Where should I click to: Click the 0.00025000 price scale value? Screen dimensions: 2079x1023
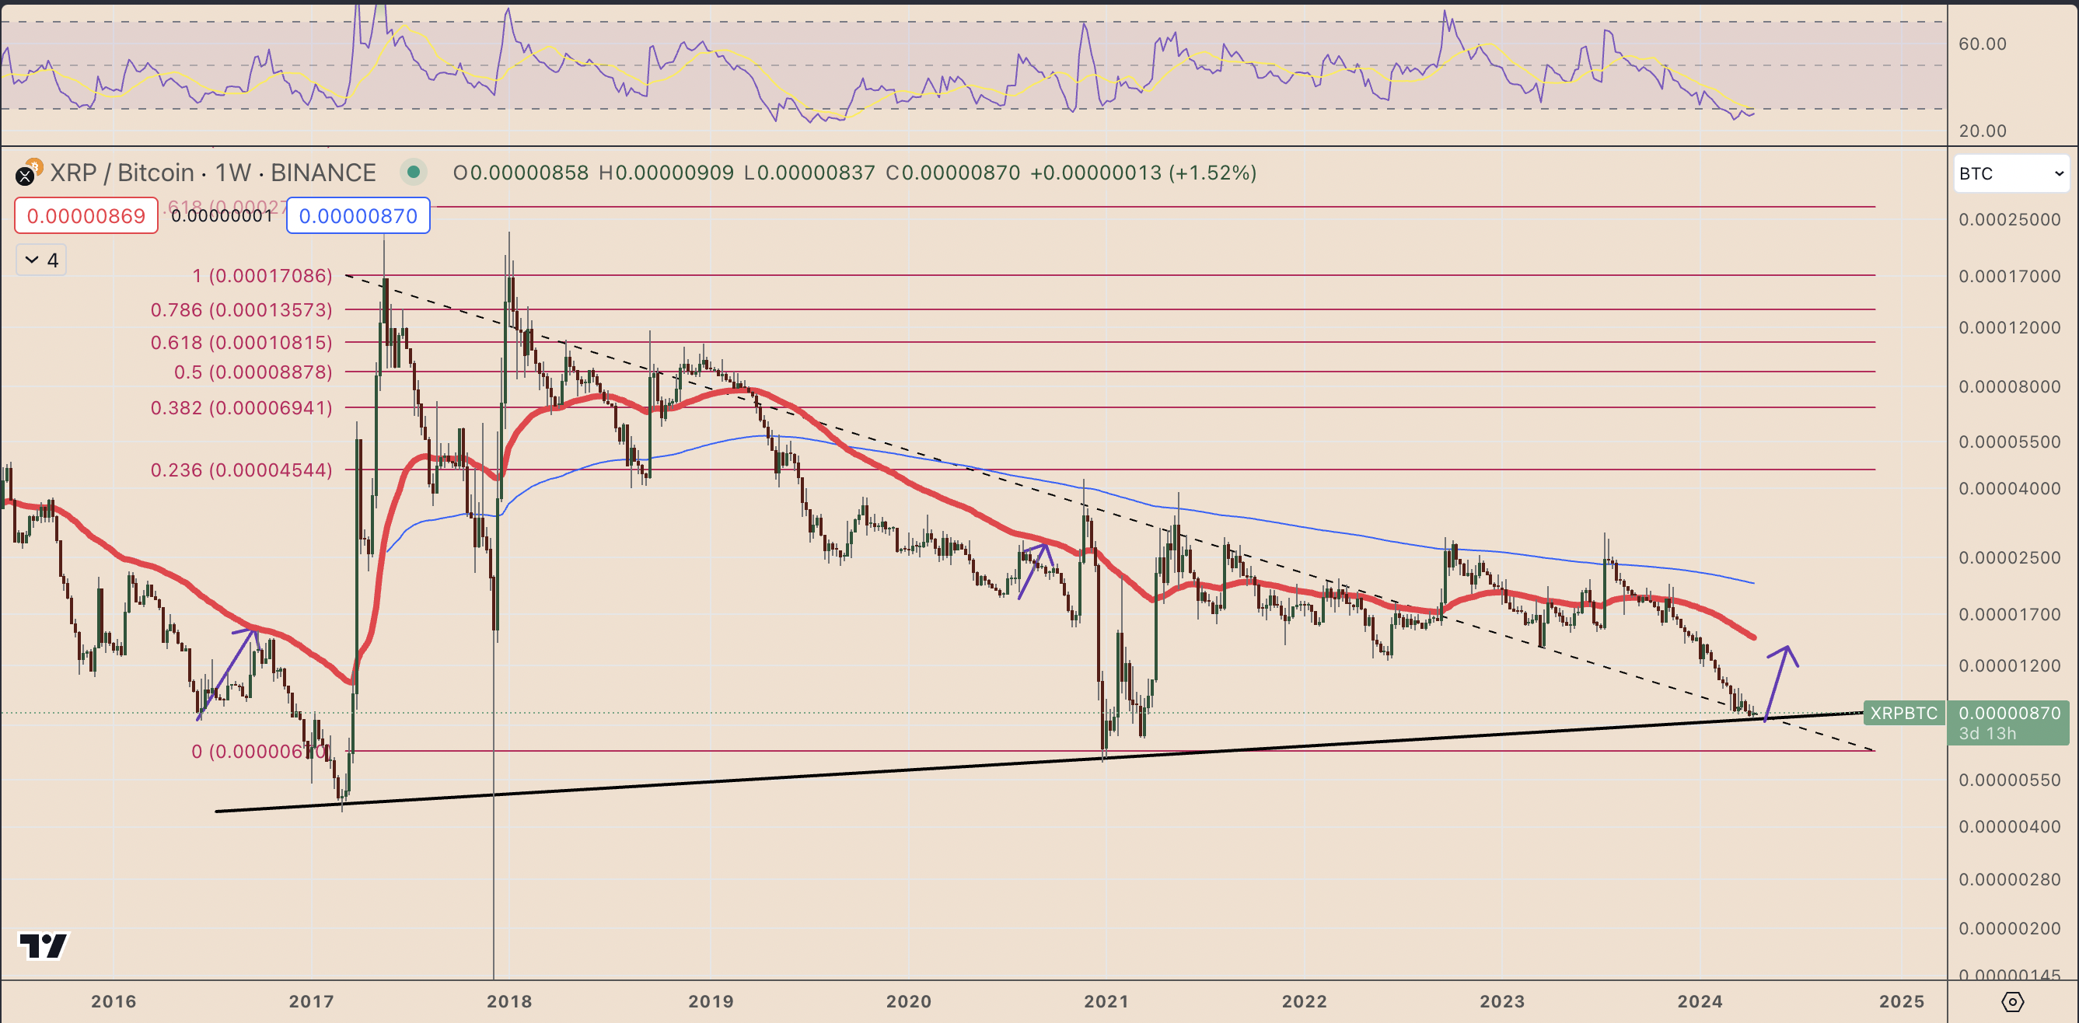point(2009,219)
